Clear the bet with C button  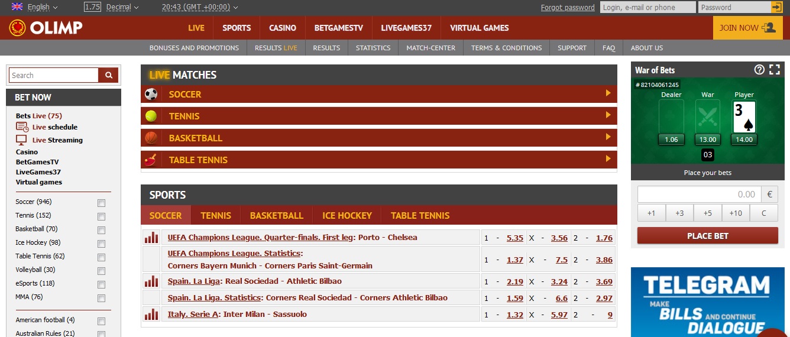764,213
